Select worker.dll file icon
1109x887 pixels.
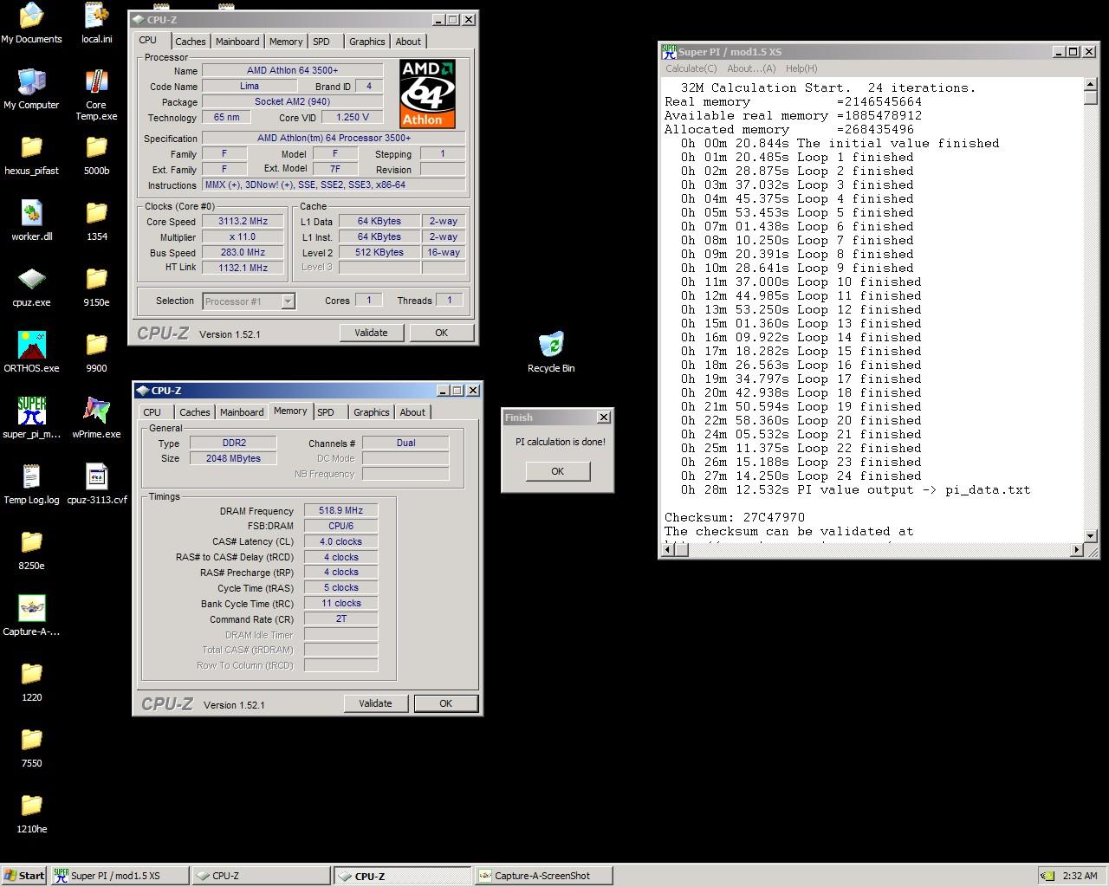31,221
